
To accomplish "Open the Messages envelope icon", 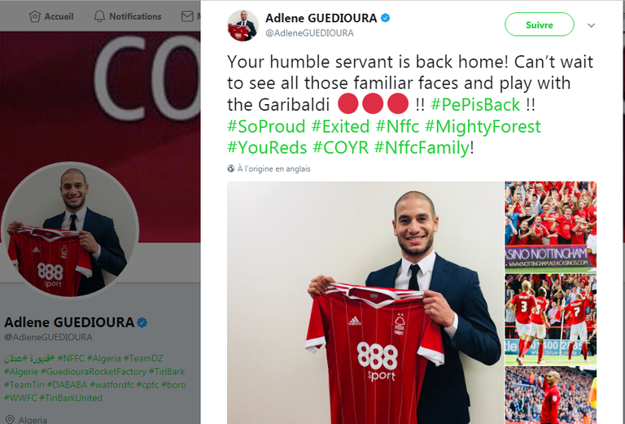I will click(x=187, y=16).
